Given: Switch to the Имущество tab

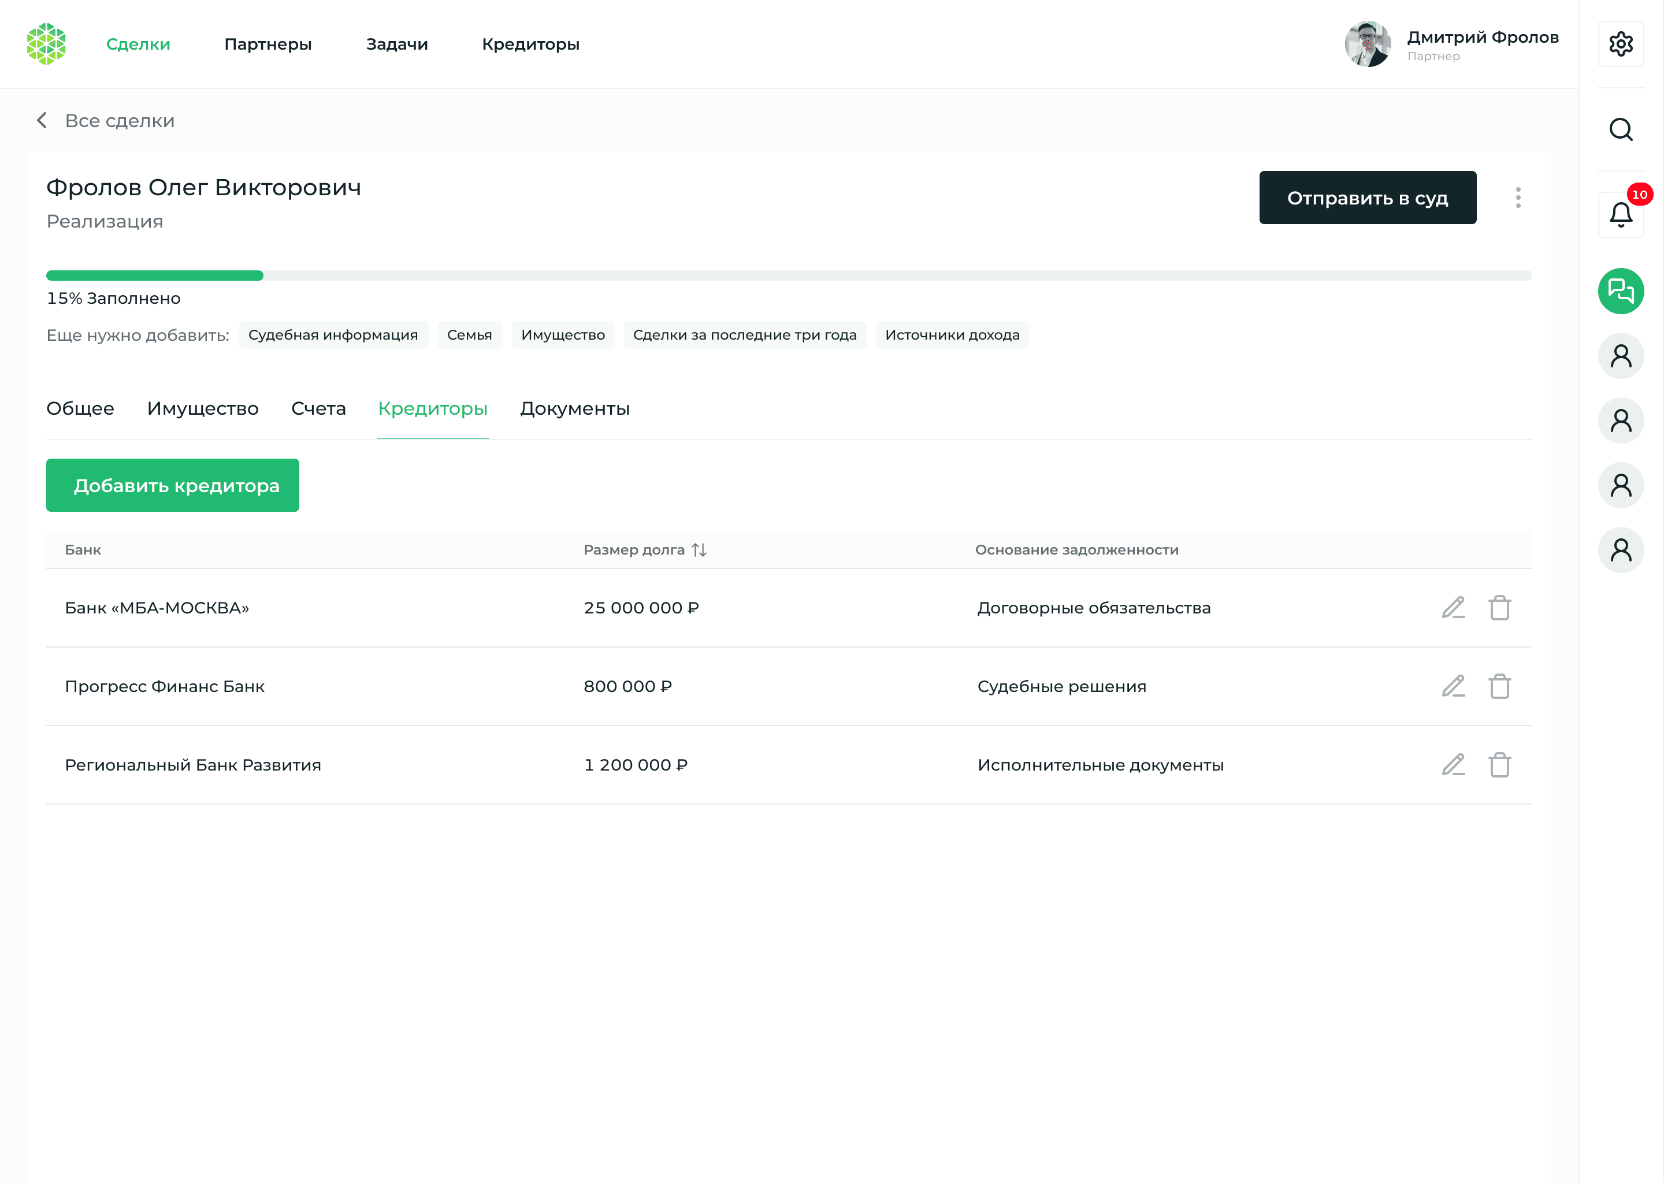Looking at the screenshot, I should click(203, 408).
